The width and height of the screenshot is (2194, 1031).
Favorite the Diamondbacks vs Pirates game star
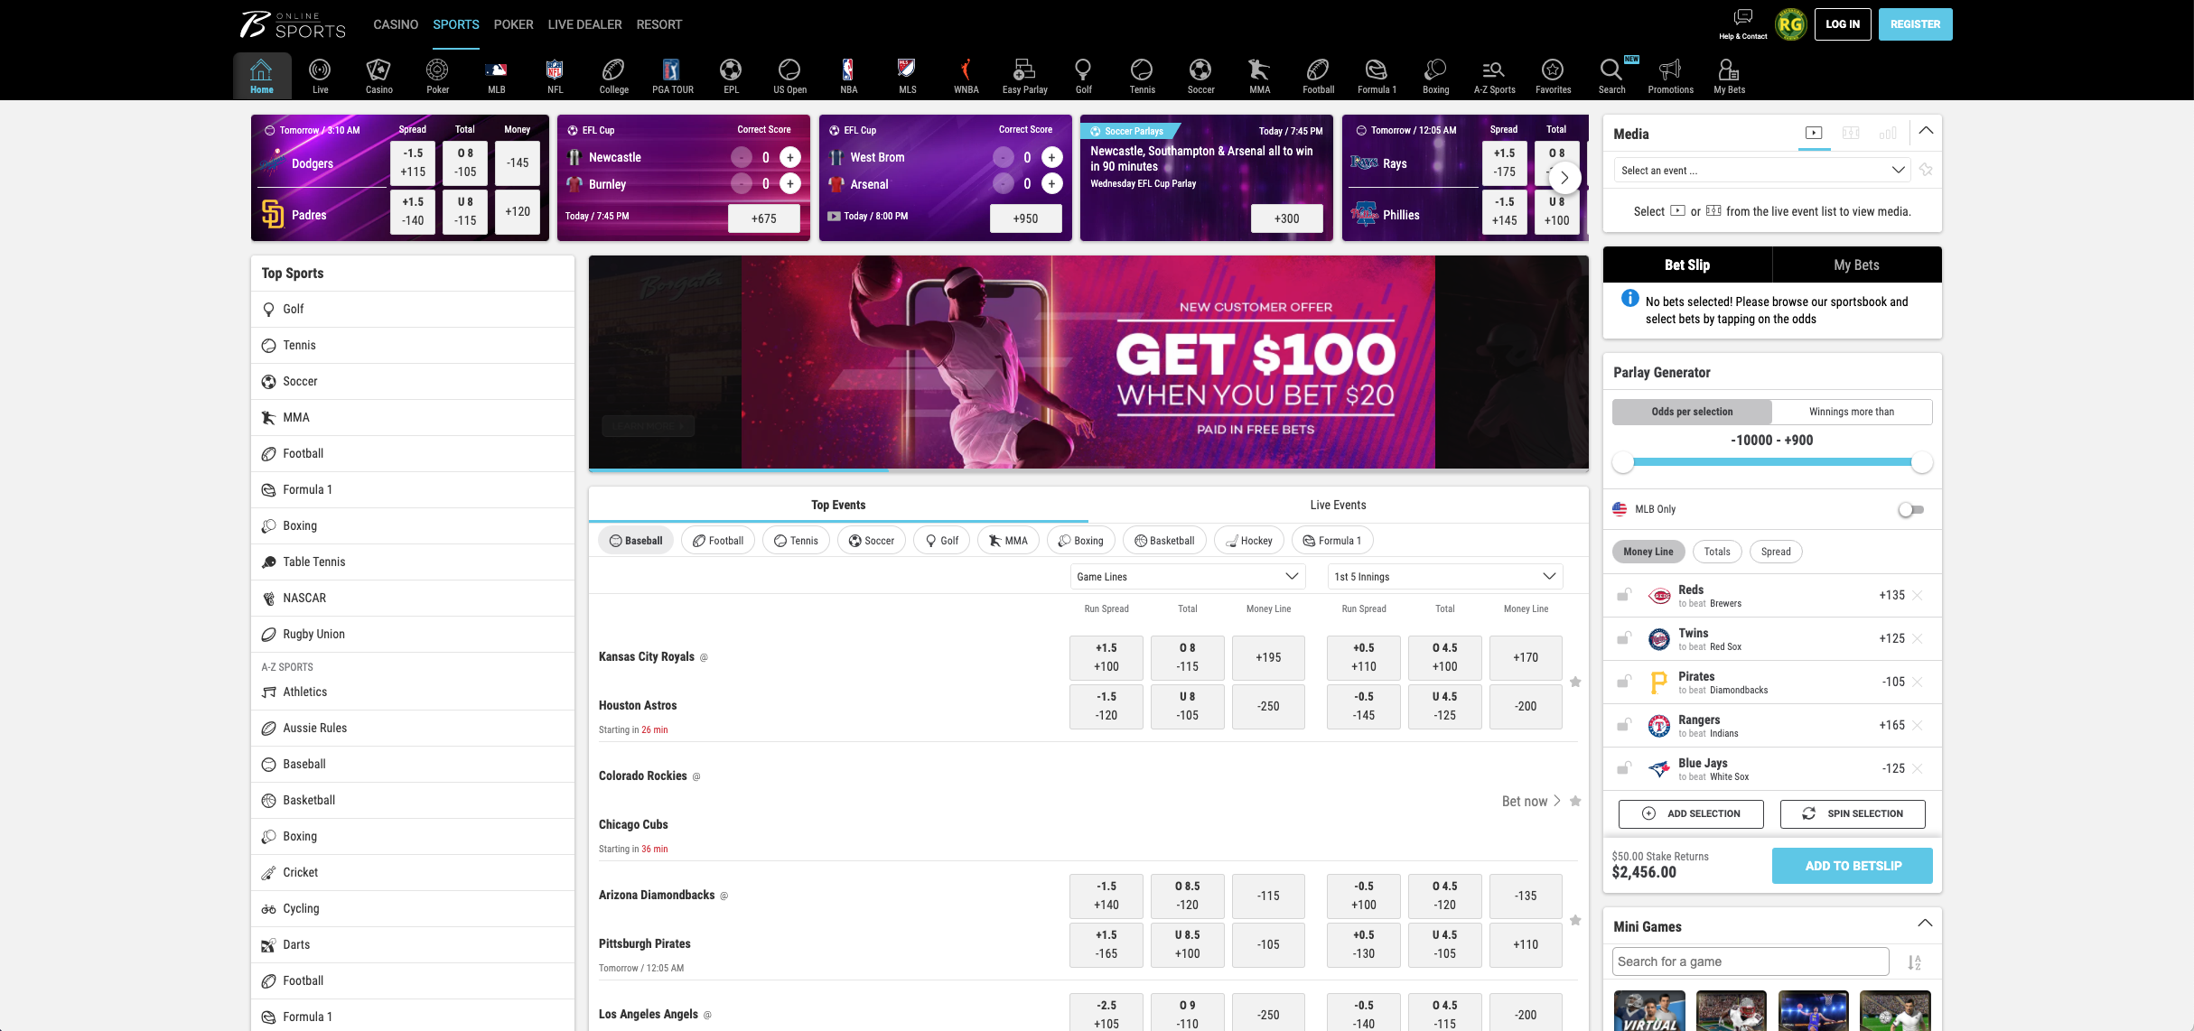(1574, 920)
